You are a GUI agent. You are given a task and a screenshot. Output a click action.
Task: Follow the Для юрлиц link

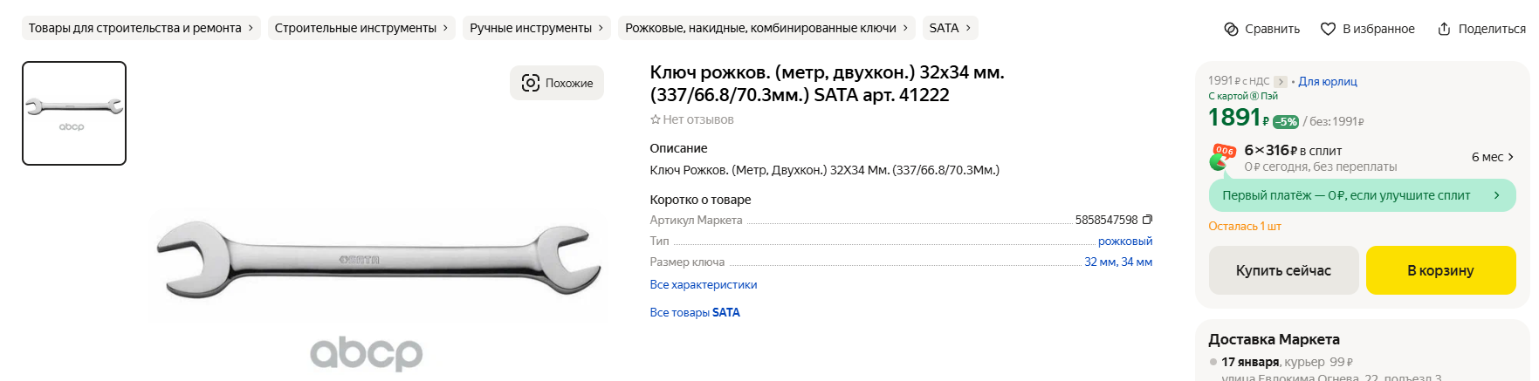(x=1328, y=81)
